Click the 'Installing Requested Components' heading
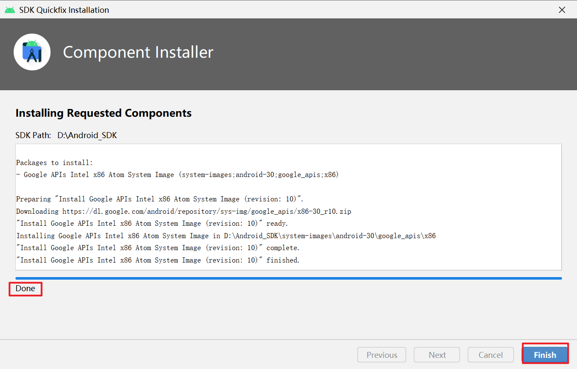The width and height of the screenshot is (577, 369). click(x=104, y=113)
